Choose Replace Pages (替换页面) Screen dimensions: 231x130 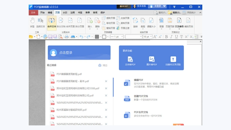coord(109,28)
